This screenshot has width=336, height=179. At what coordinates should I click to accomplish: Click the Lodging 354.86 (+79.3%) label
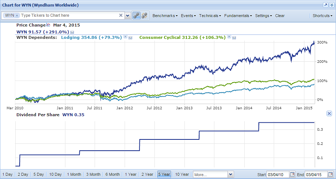pyautogui.click(x=91, y=37)
